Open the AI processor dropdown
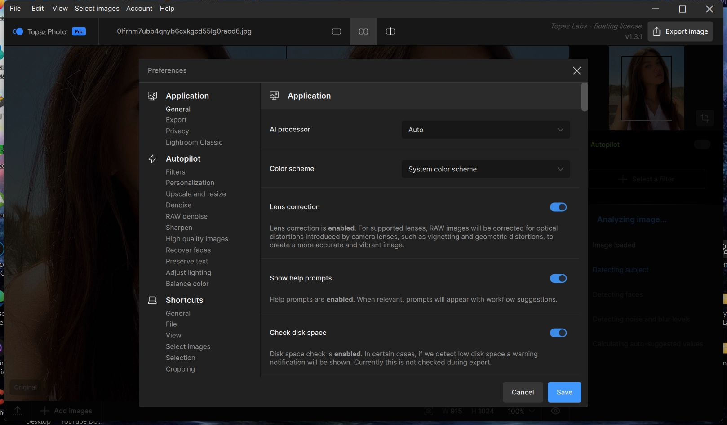Image resolution: width=727 pixels, height=425 pixels. pyautogui.click(x=485, y=130)
